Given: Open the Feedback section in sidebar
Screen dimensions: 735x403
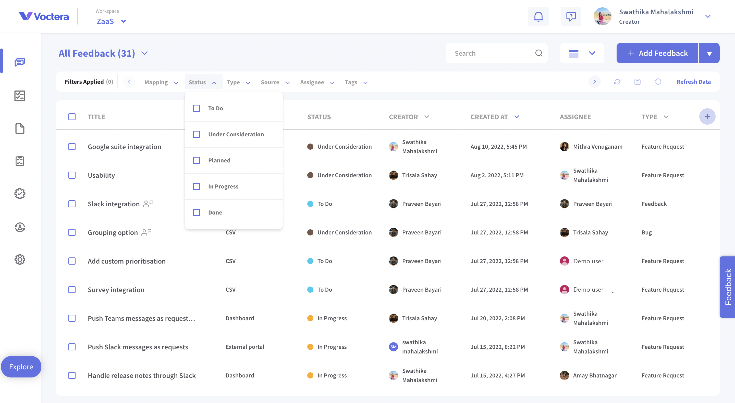Looking at the screenshot, I should pyautogui.click(x=20, y=62).
